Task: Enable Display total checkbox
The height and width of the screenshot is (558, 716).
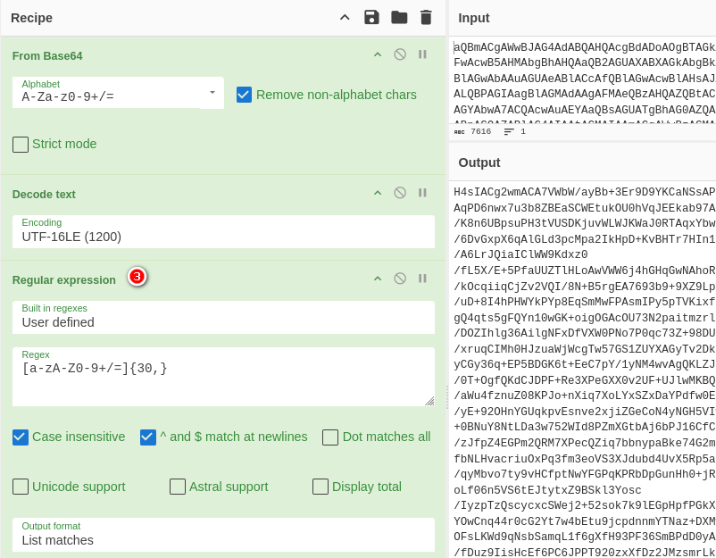Action: click(x=321, y=487)
